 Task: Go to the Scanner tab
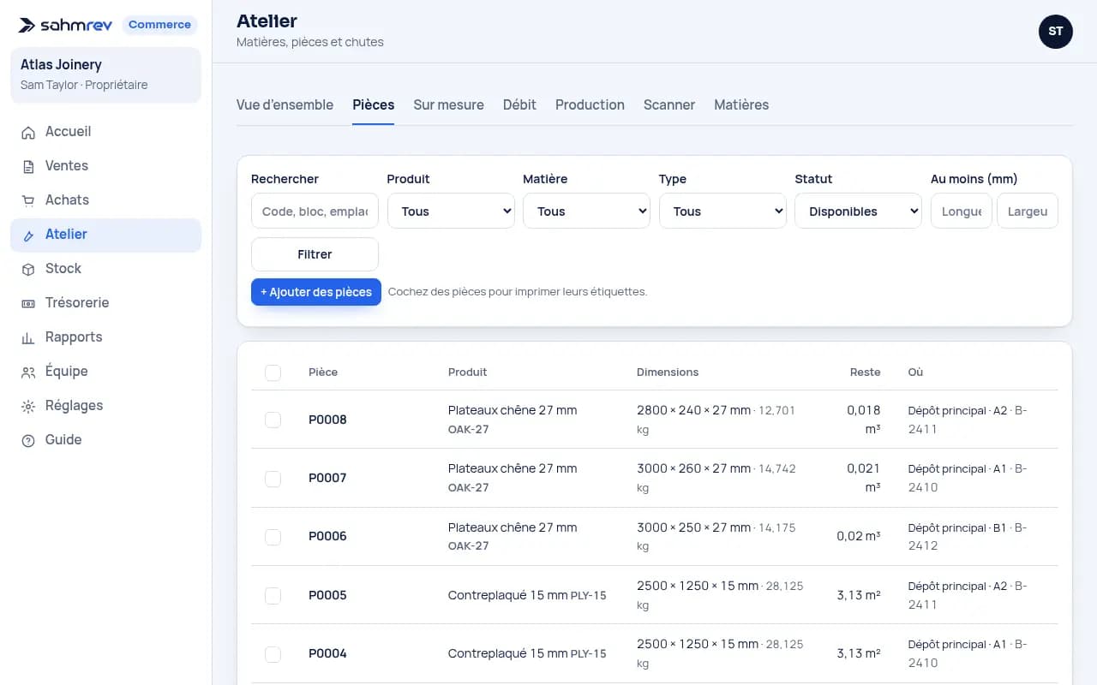[669, 104]
